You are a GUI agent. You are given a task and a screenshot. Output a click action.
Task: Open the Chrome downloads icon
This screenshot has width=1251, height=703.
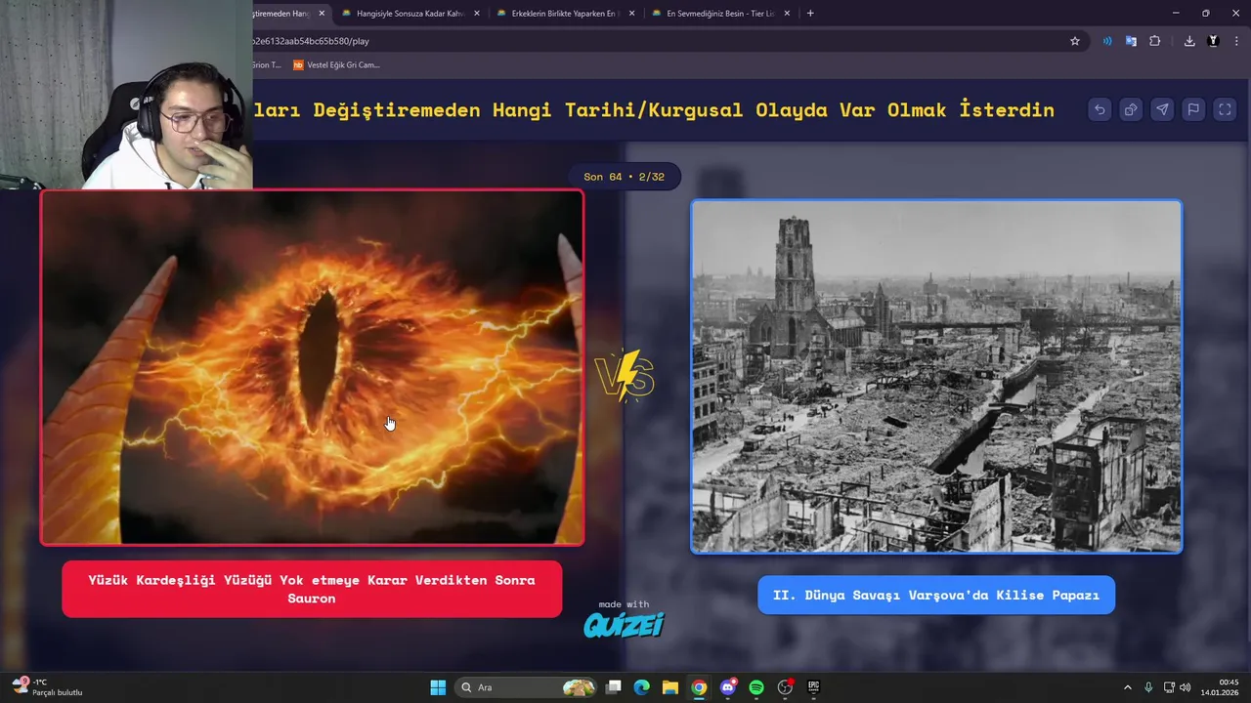1189,41
